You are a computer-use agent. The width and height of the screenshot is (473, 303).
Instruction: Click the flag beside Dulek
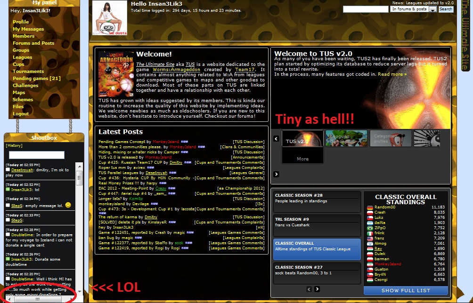coord(370,254)
